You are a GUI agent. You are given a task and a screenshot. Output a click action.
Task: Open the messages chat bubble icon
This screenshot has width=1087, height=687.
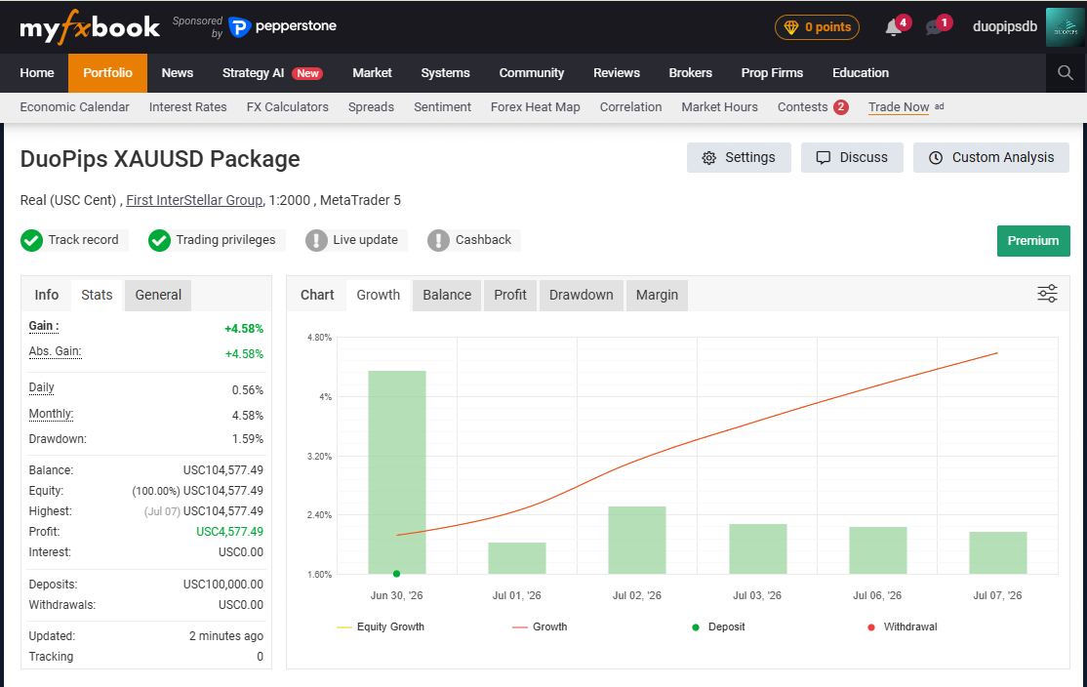(x=935, y=27)
